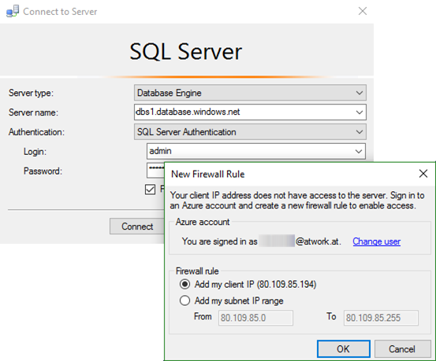Click the 'Authentication:' label

36,132
